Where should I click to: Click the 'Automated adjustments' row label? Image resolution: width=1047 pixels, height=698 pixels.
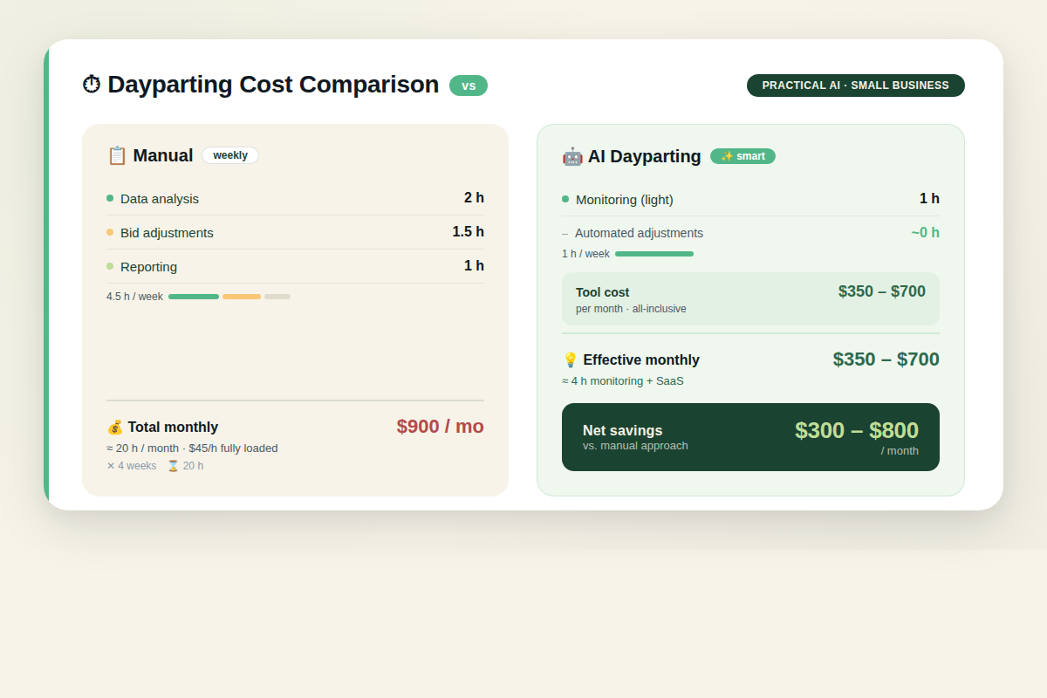pyautogui.click(x=639, y=234)
